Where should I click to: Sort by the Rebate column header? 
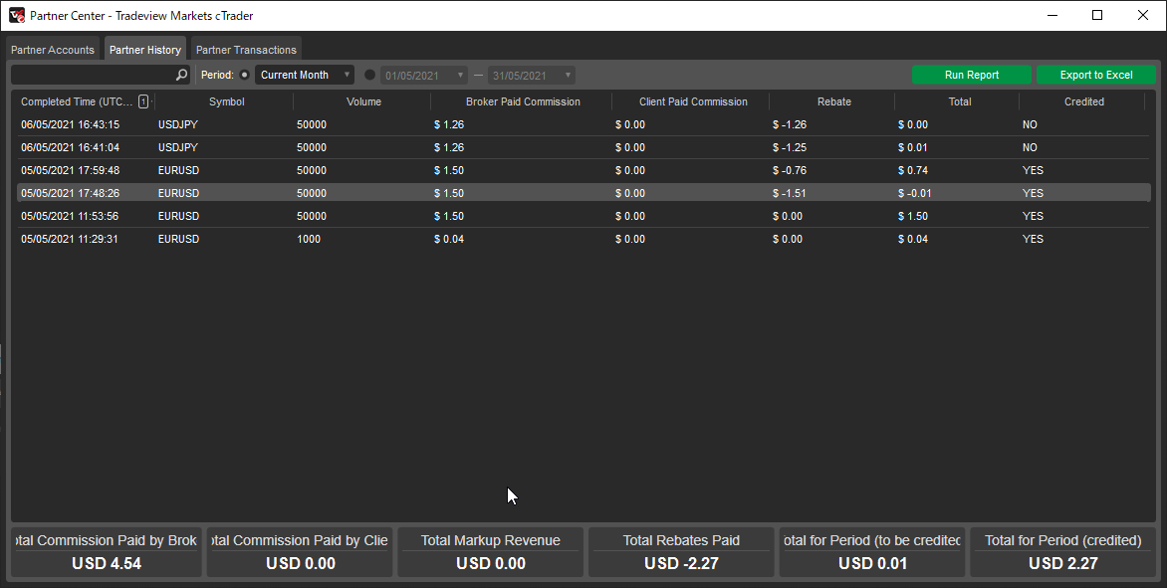[x=834, y=101]
